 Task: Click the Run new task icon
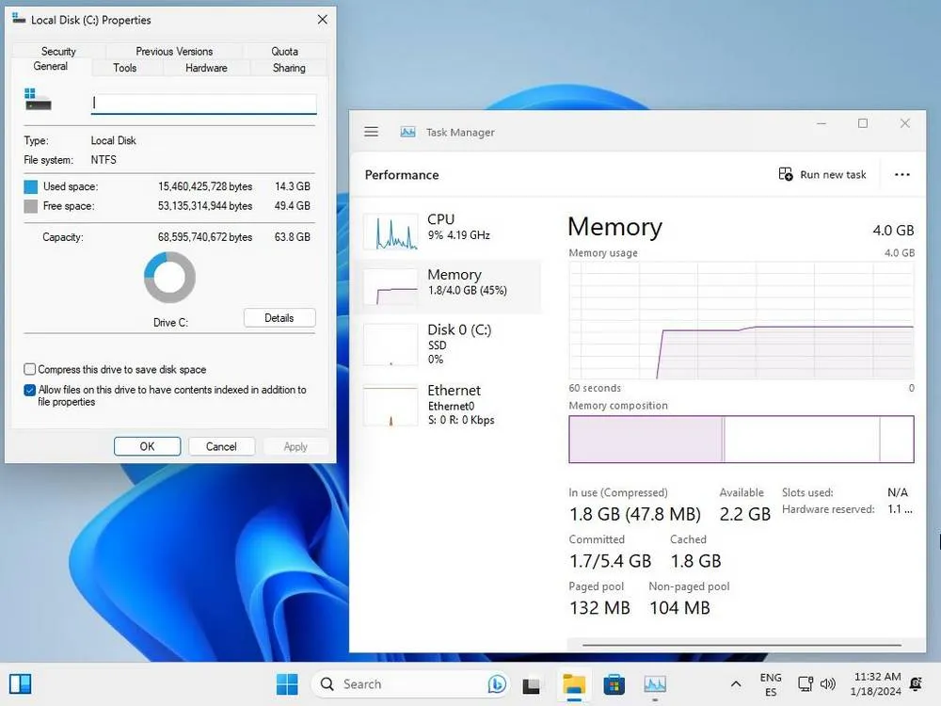(x=786, y=174)
